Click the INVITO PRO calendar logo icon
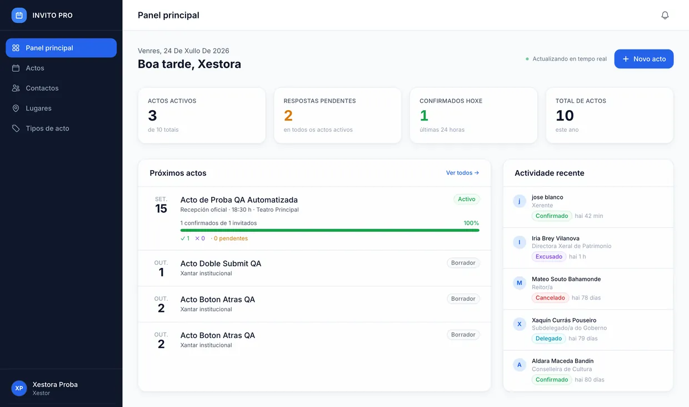689x407 pixels. (19, 15)
